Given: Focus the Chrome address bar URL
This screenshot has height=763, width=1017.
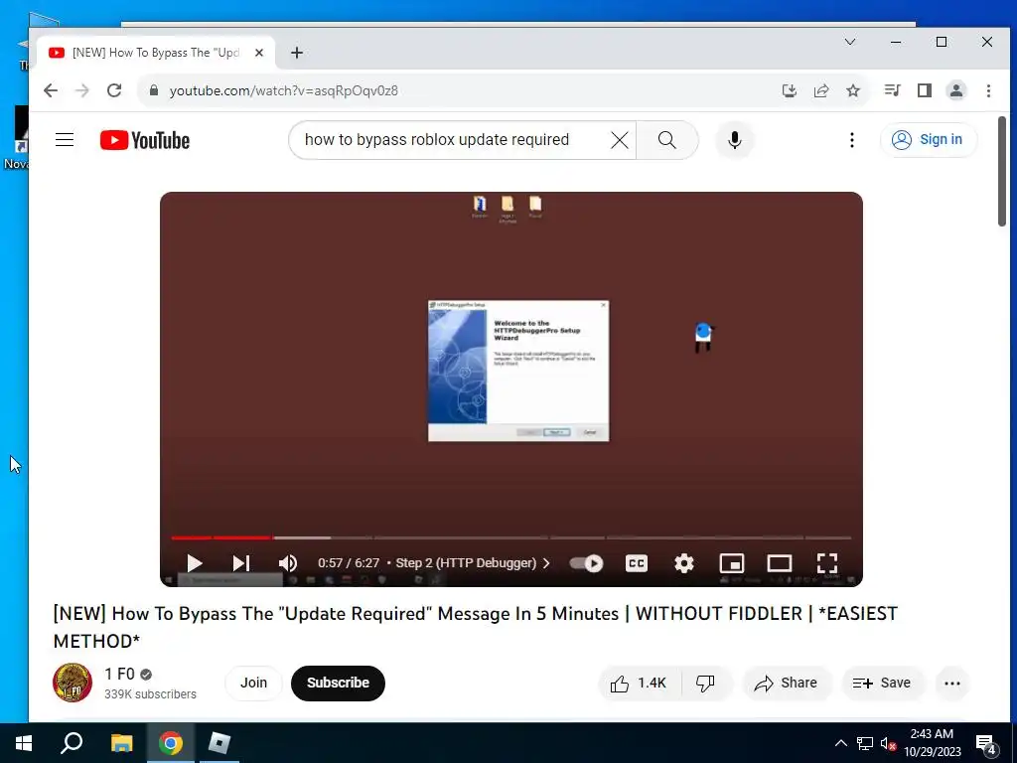Looking at the screenshot, I should point(284,90).
